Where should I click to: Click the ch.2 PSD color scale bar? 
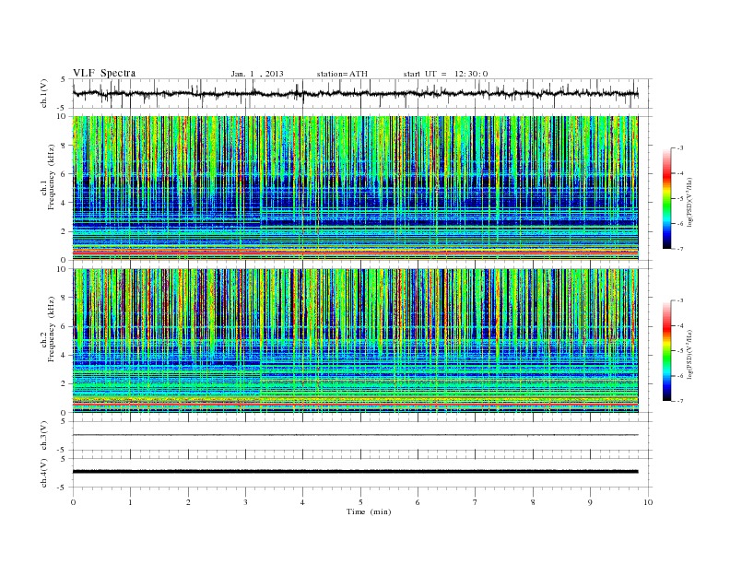tap(666, 351)
